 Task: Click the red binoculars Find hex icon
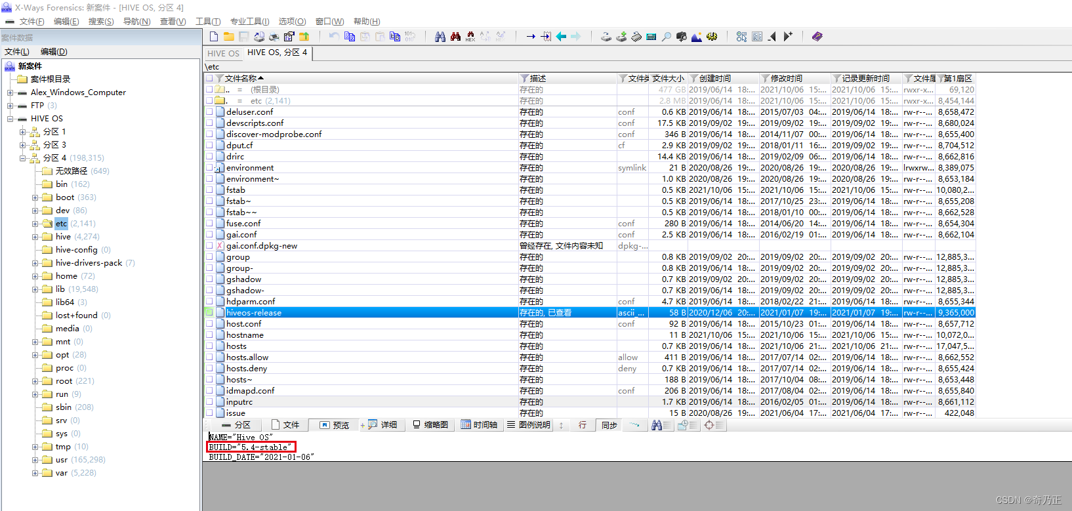pyautogui.click(x=455, y=37)
